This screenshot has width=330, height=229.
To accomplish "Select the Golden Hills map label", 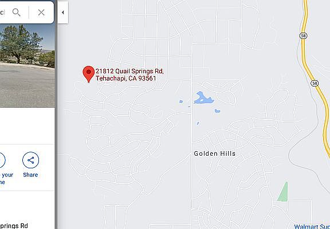I will (x=215, y=153).
